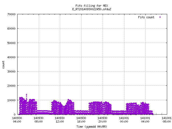Click the y-axis tick value 20000
Viewport: 172px width, 129px height.
pos(11,86)
